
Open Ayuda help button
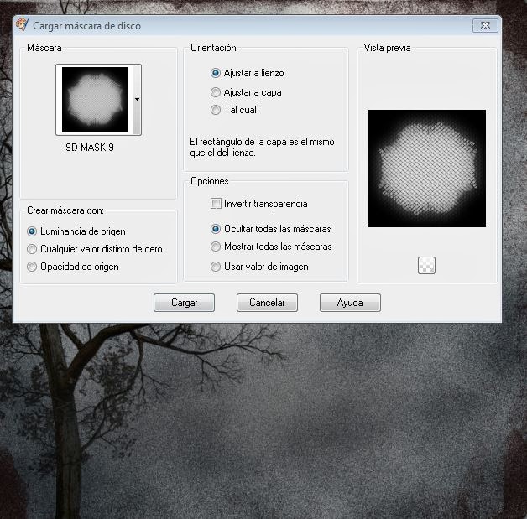click(350, 303)
